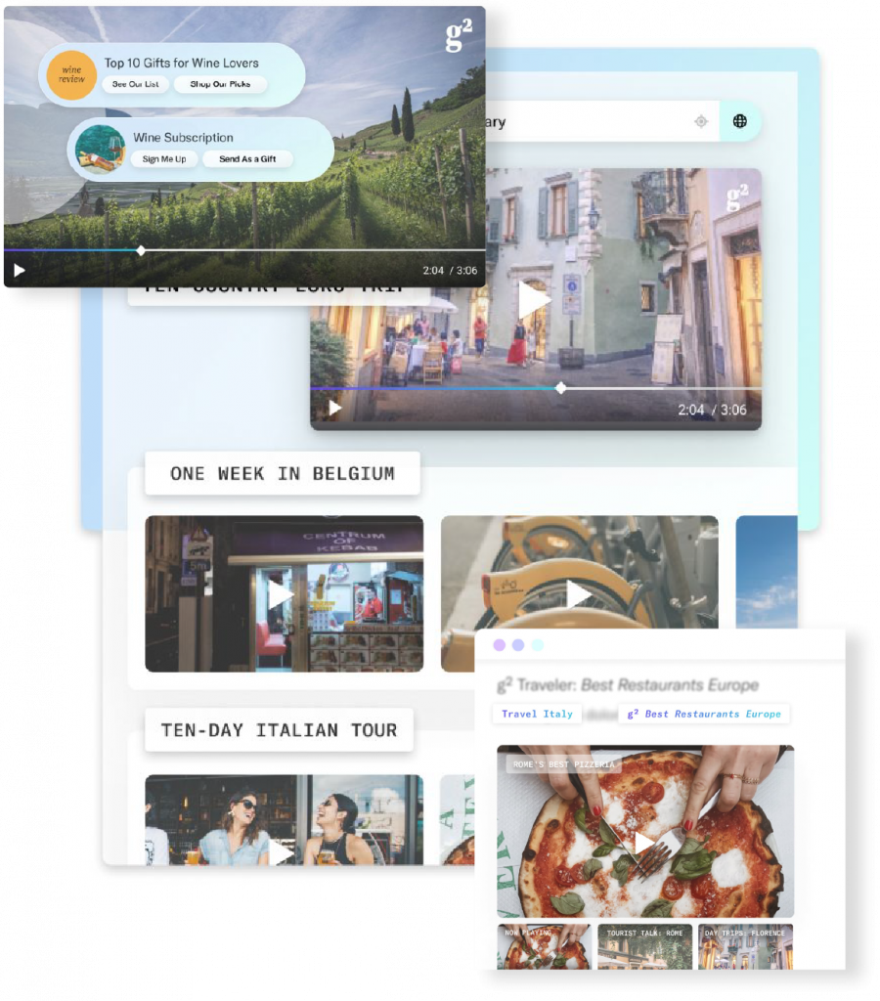Screen dimensions: 880x1001
Task: Open the Tourist Talk: Rome thumbnail
Action: click(644, 947)
